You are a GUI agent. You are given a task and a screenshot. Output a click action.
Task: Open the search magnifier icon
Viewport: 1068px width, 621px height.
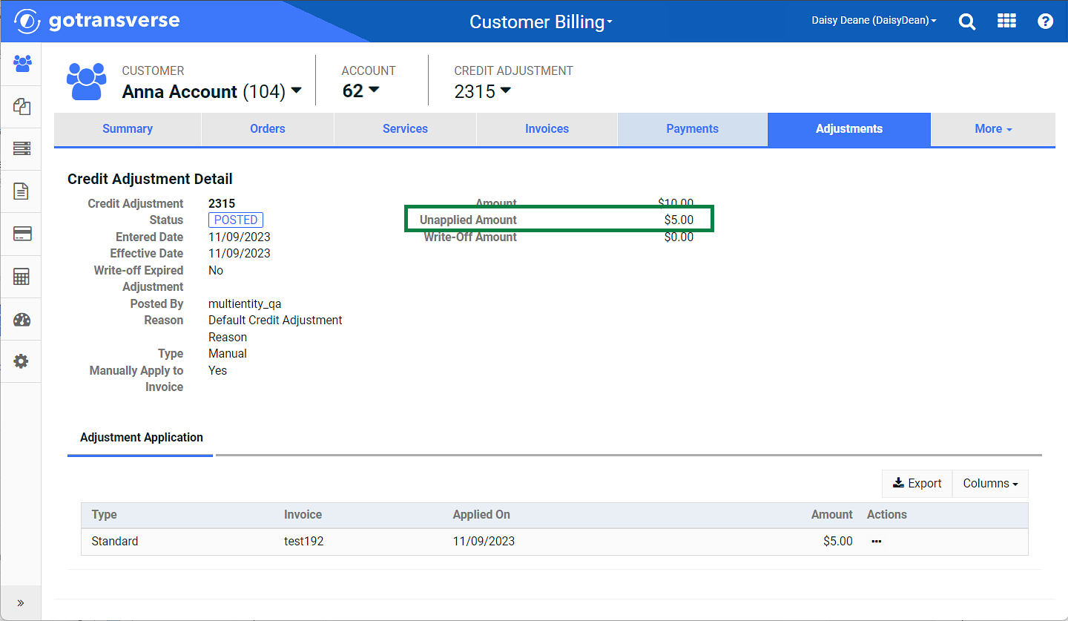(967, 22)
